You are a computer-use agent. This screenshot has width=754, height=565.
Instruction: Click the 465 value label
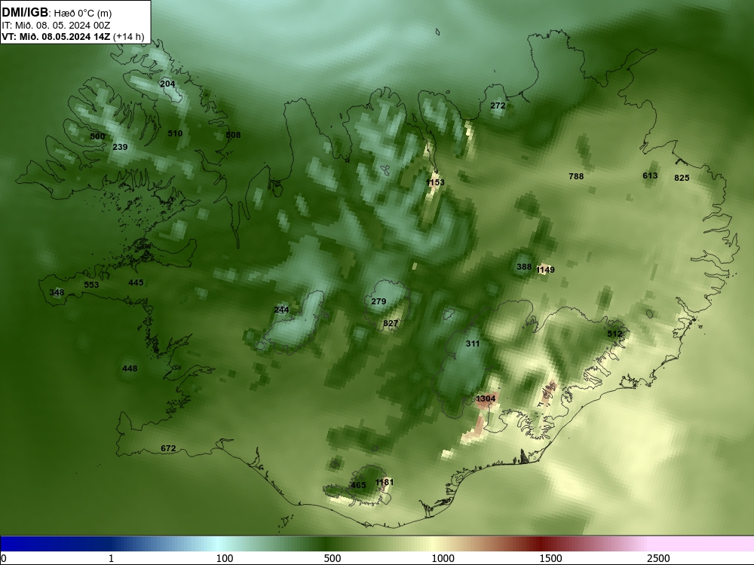click(358, 485)
